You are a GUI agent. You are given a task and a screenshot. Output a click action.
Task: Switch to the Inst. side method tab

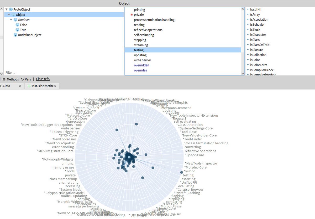[43, 86]
